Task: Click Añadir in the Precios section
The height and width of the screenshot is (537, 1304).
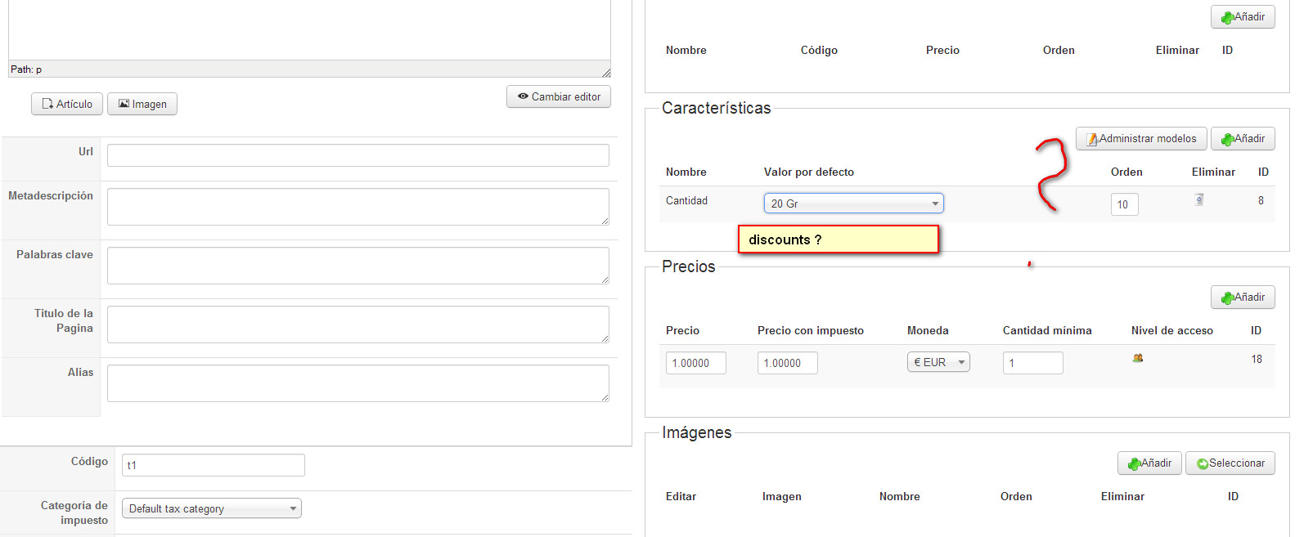Action: (x=1242, y=298)
